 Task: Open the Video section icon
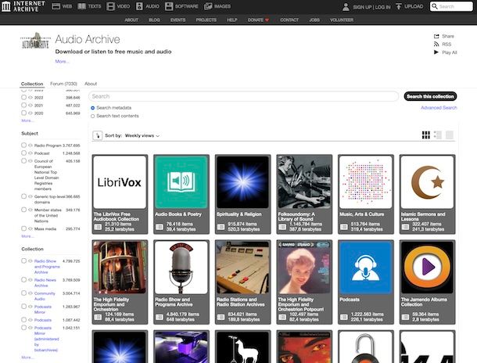coord(111,6)
